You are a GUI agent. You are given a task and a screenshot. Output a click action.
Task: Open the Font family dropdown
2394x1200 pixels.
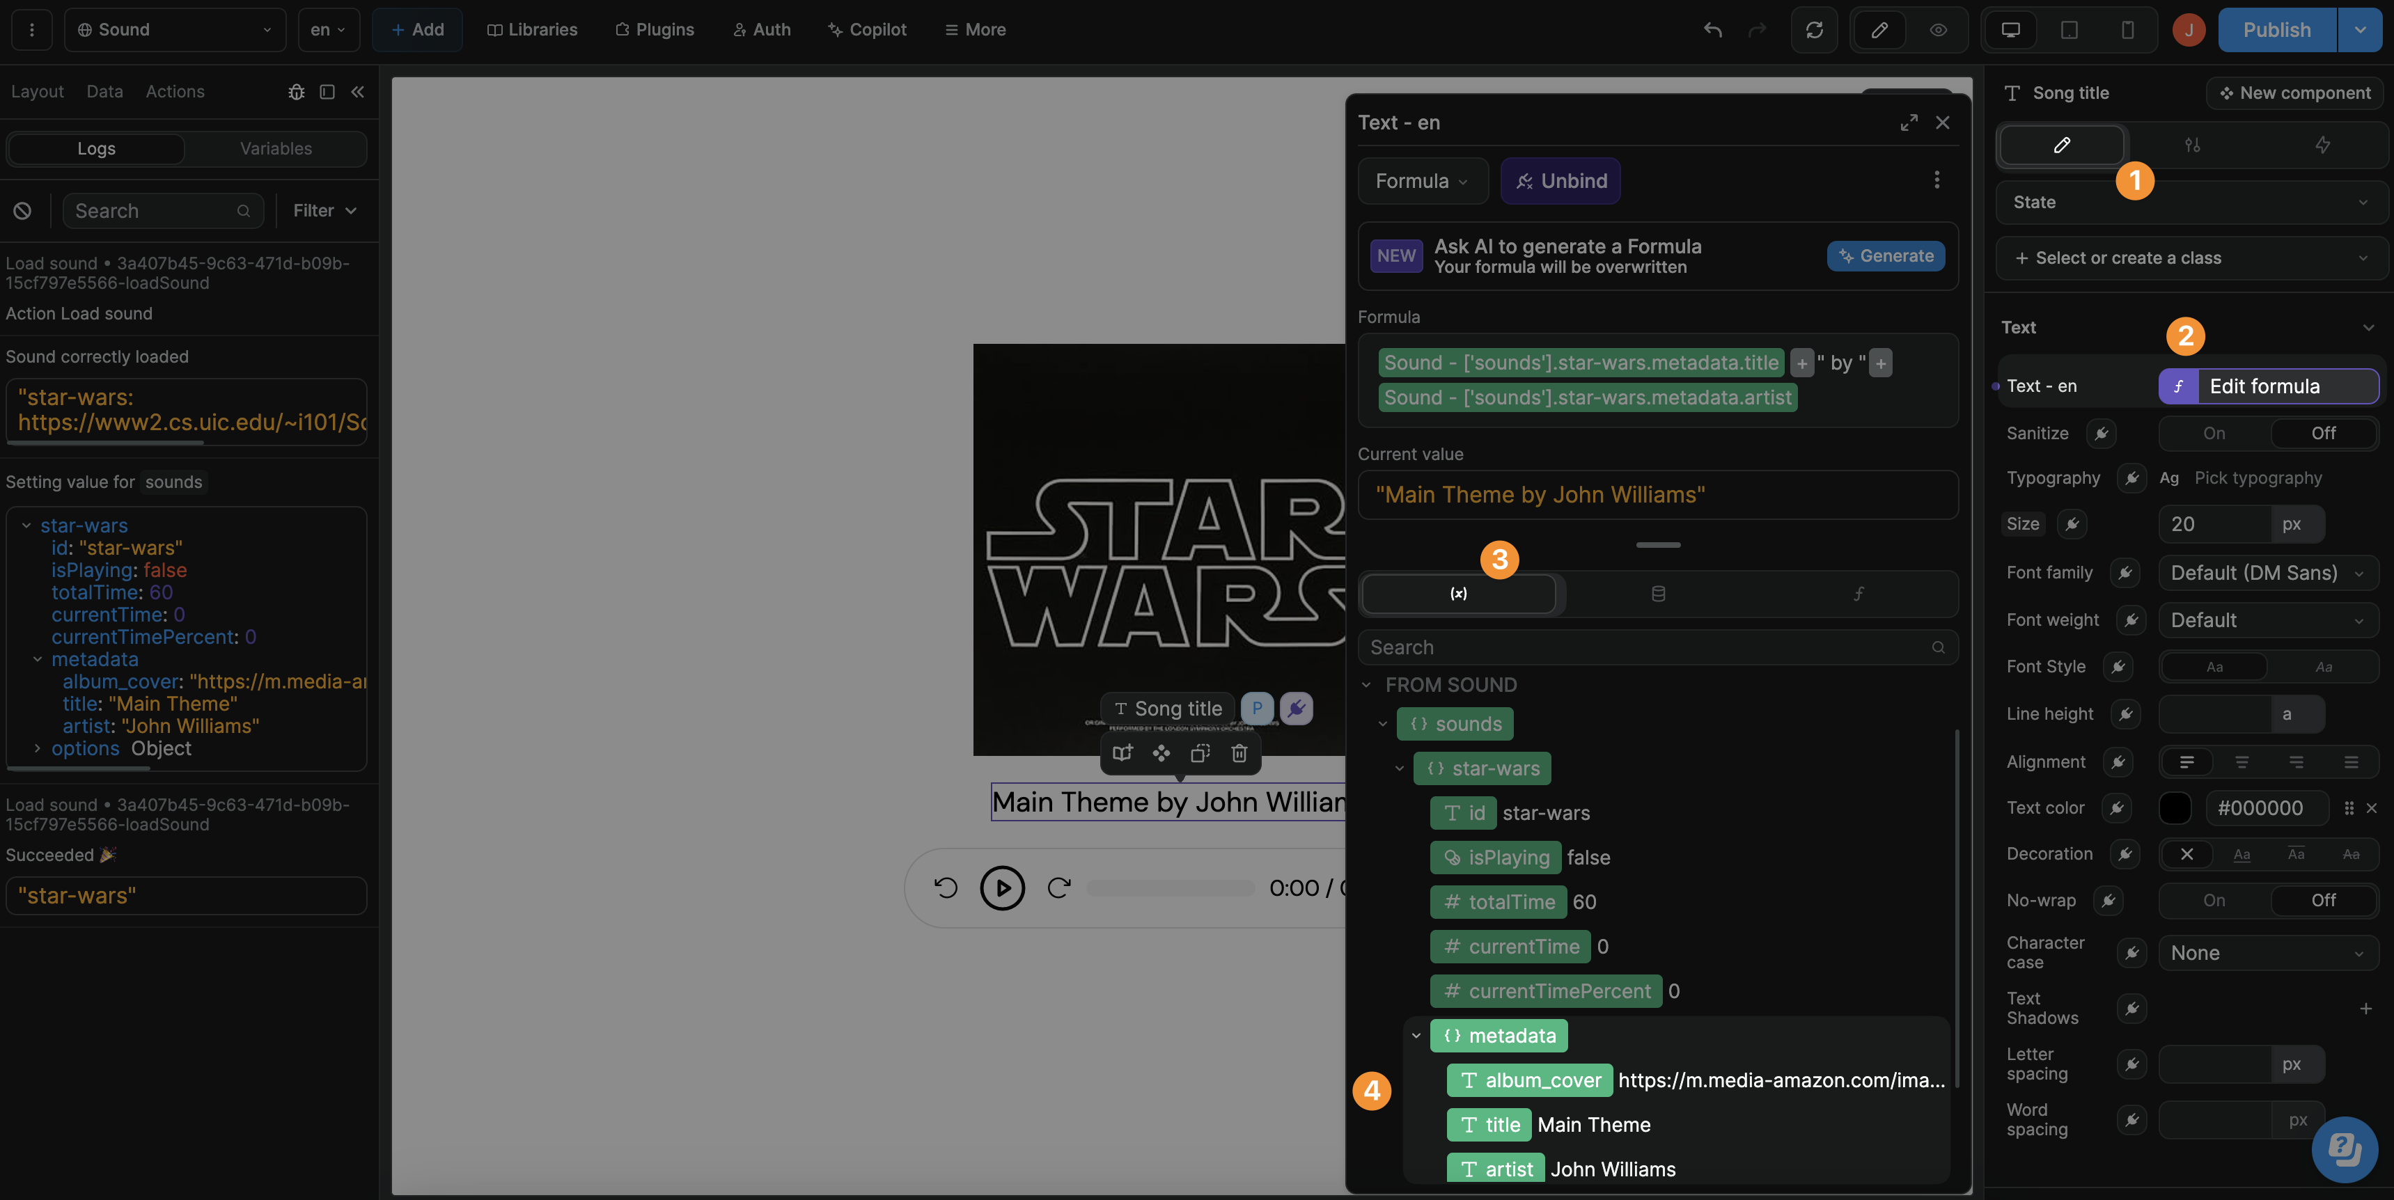[x=2267, y=572]
